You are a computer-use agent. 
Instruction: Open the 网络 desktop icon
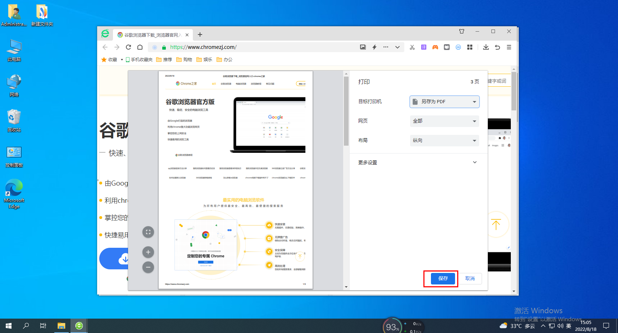pyautogui.click(x=14, y=86)
